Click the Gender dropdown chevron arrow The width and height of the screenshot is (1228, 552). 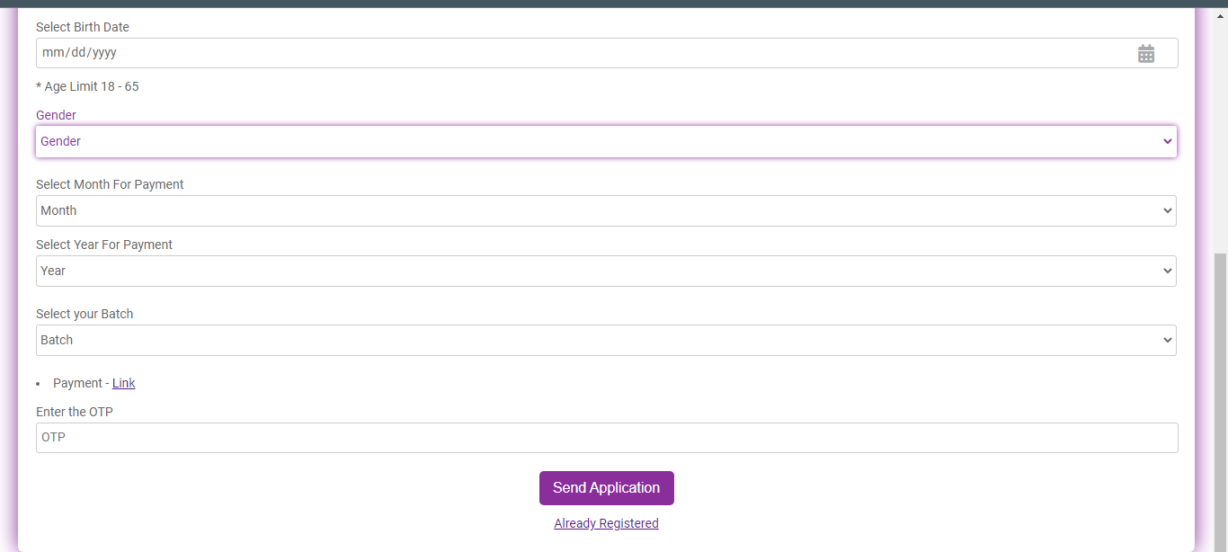(1166, 141)
